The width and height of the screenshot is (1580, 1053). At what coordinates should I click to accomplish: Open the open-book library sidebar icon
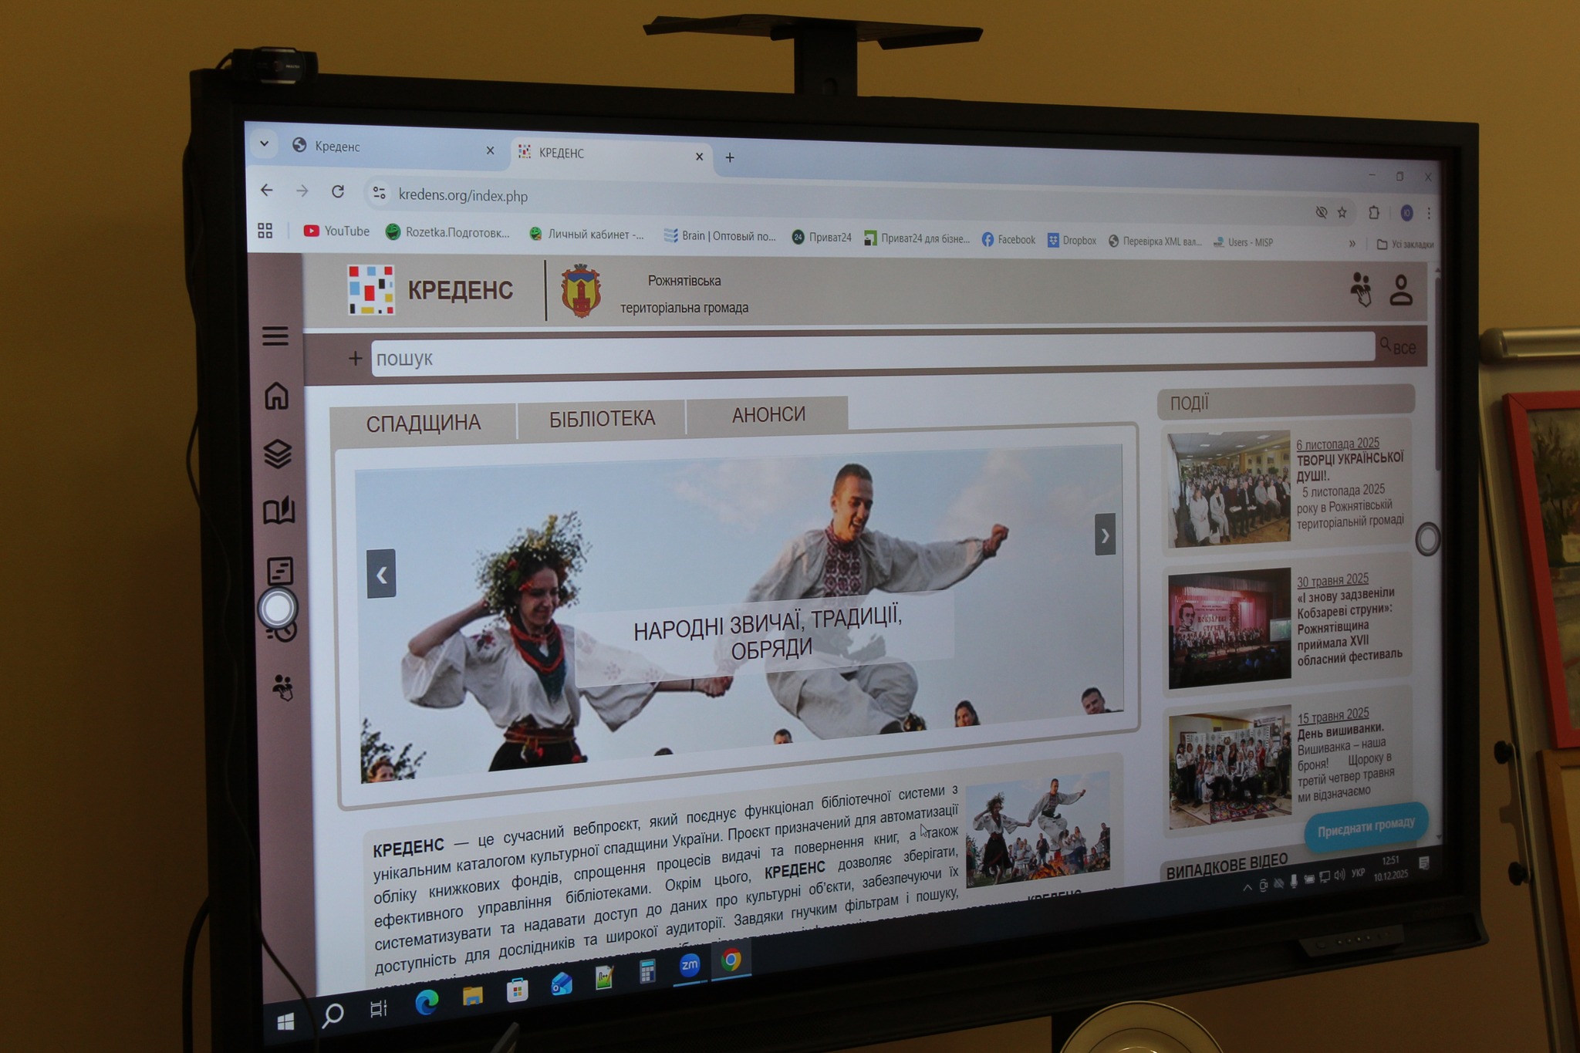(279, 511)
